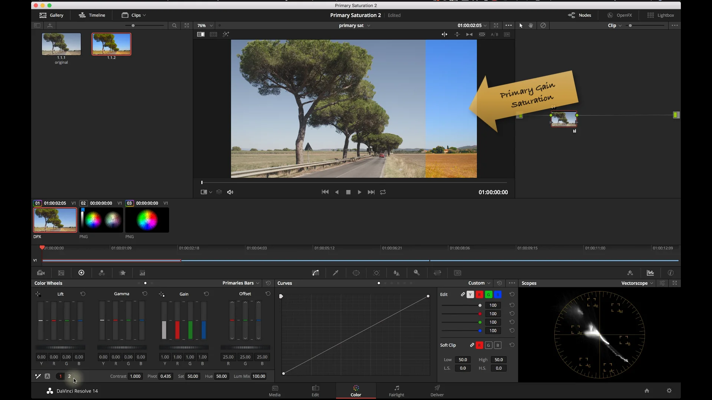Select the Qualifier eyedropper tool

pyautogui.click(x=336, y=273)
